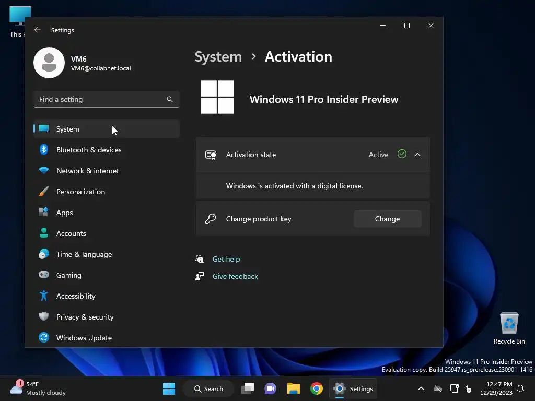
Task: Open Privacy & security settings
Action: (107, 317)
